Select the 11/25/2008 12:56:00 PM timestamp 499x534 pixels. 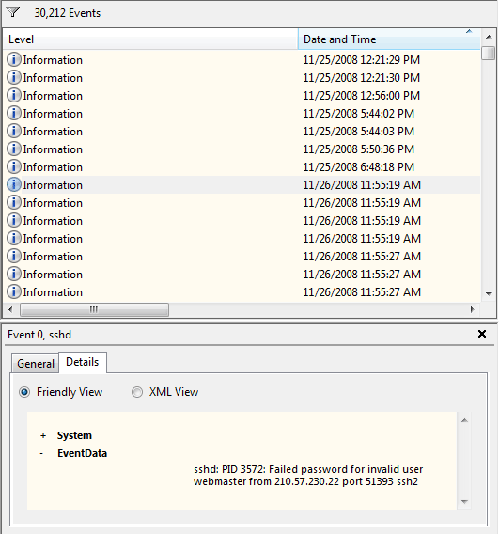tap(361, 96)
